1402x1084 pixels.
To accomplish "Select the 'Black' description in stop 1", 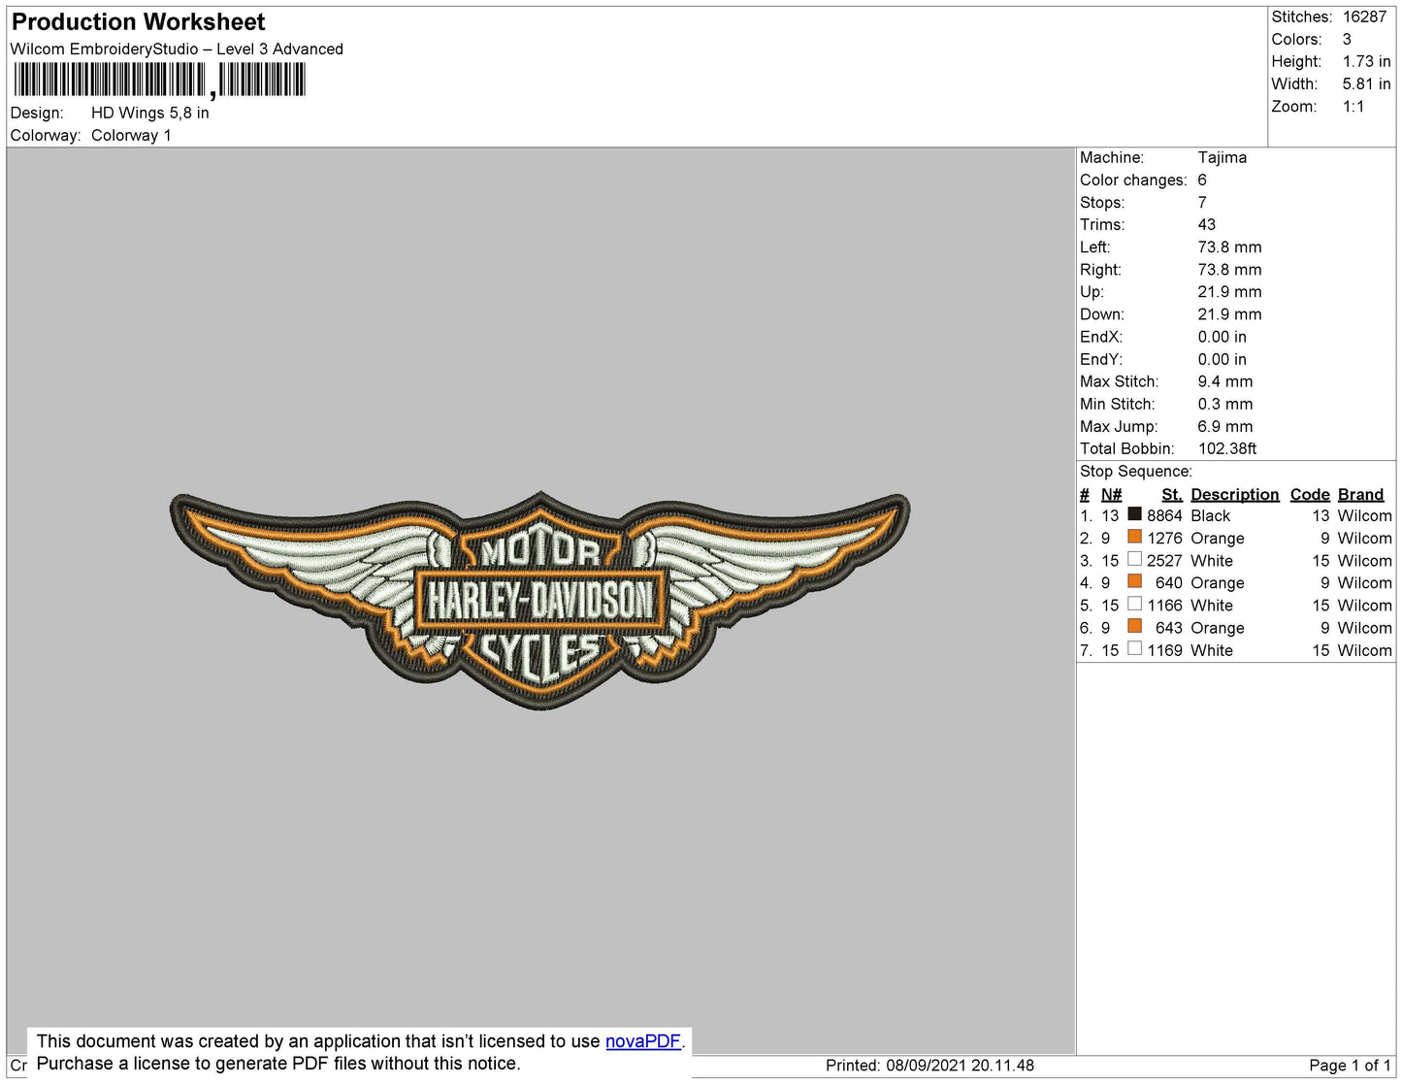I will (1211, 516).
